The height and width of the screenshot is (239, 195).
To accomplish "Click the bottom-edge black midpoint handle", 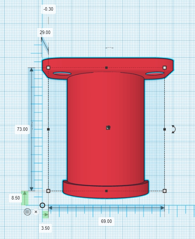I will (x=107, y=191).
